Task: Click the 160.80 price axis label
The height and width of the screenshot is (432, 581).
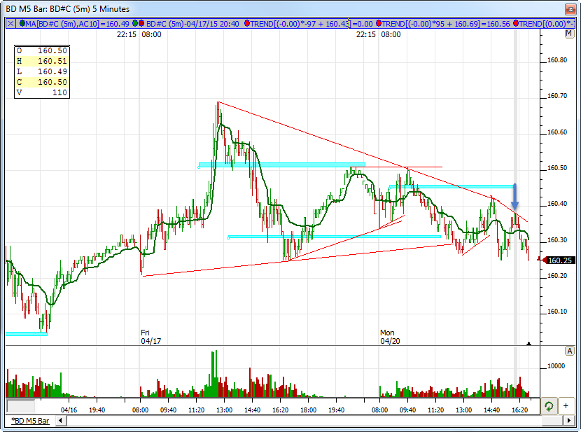Action: point(557,60)
